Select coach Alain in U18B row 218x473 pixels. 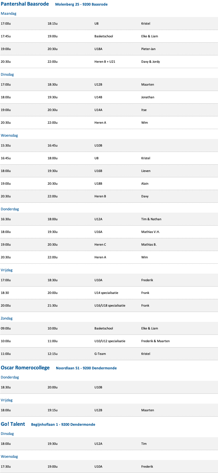[145, 183]
